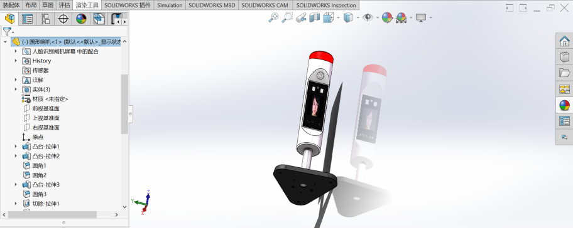Collapse the 圆形喇叭<1> root node
The height and width of the screenshot is (228, 573).
click(5, 42)
